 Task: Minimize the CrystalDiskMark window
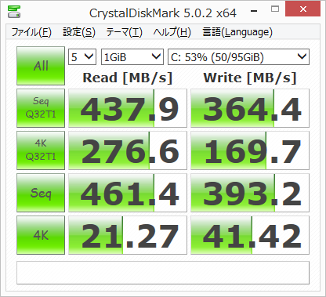click(x=254, y=10)
